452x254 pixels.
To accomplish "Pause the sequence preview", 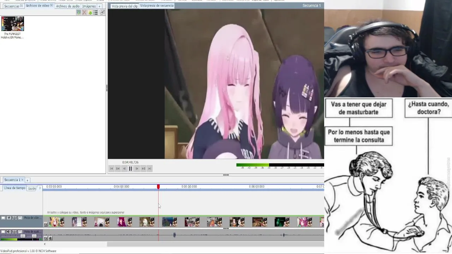I will tap(130, 169).
